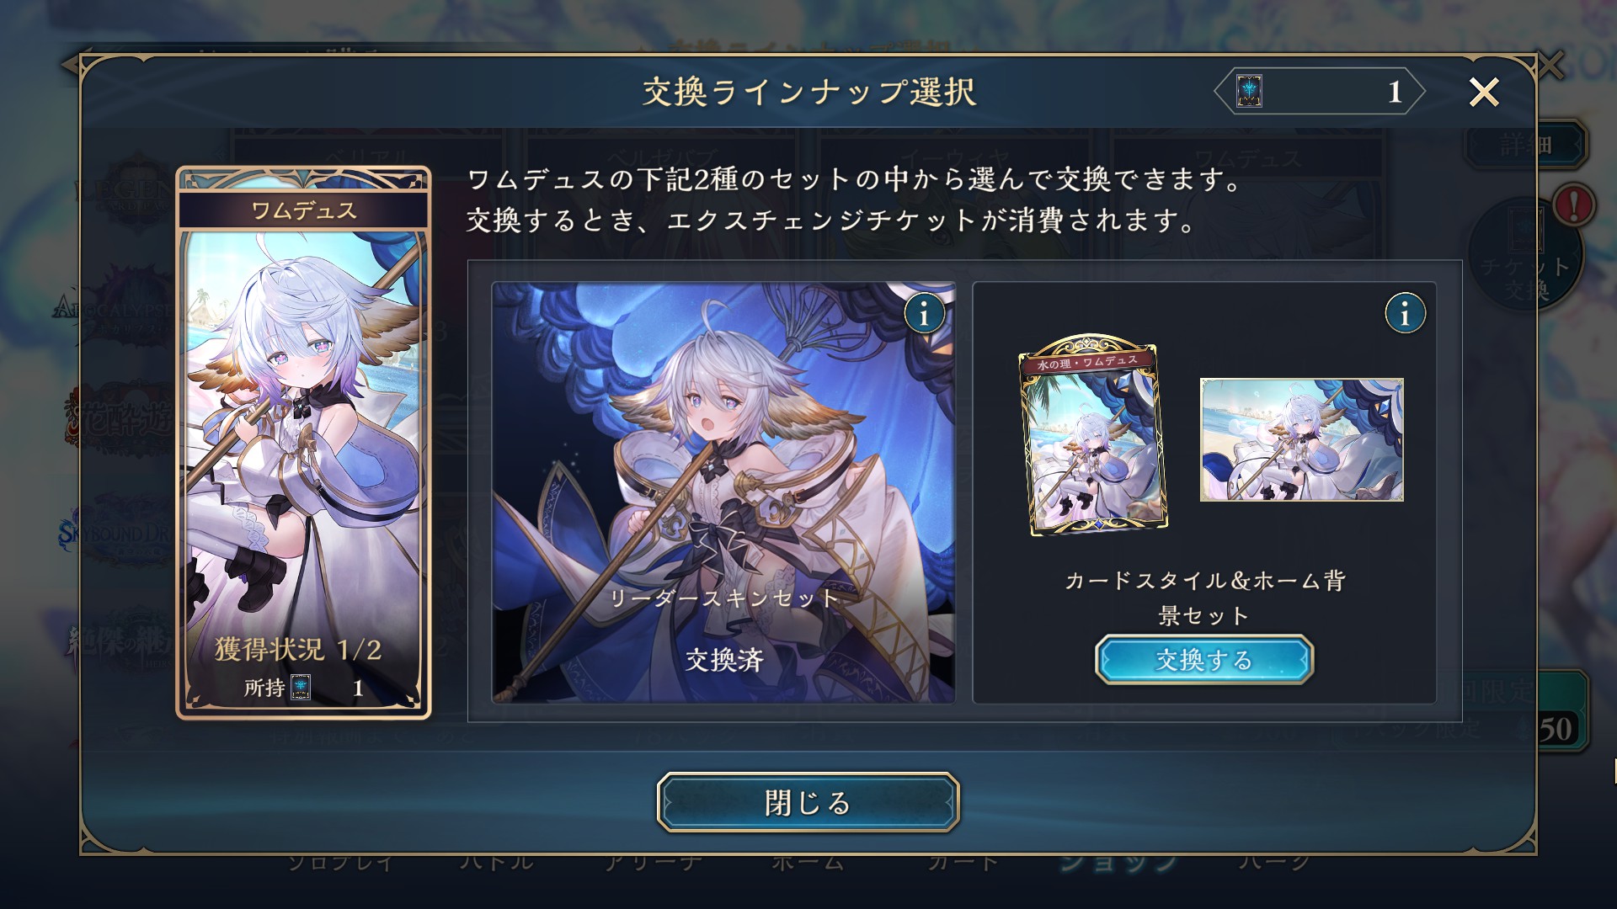Screen dimensions: 1617x909
Task: Click the 交換する exchange button
Action: click(x=1203, y=660)
